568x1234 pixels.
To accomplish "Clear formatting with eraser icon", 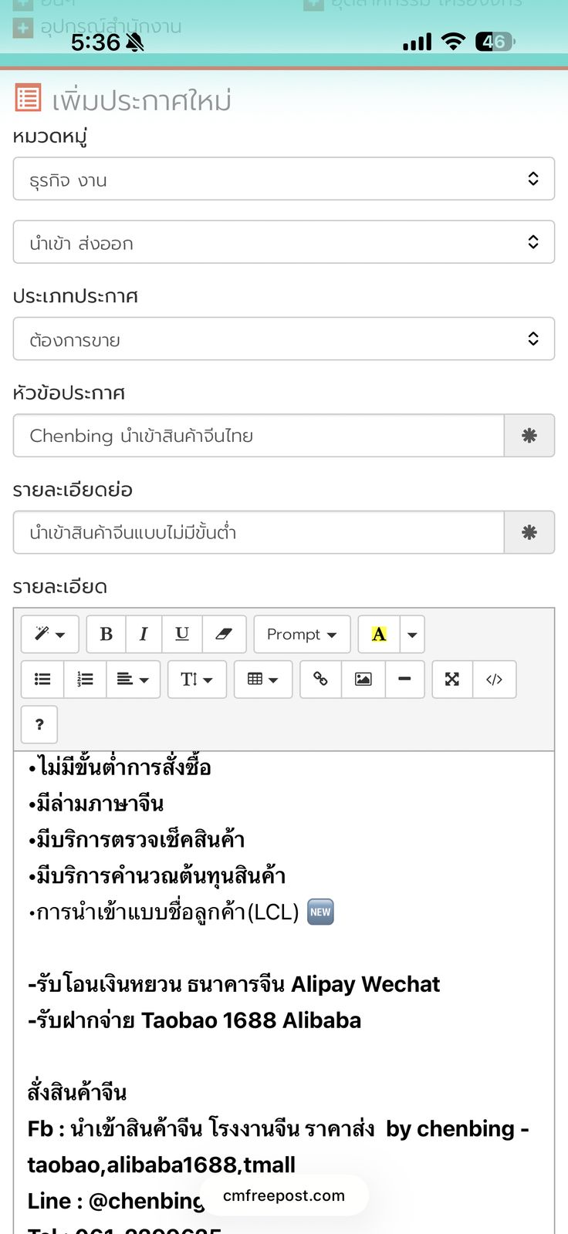I will (224, 634).
